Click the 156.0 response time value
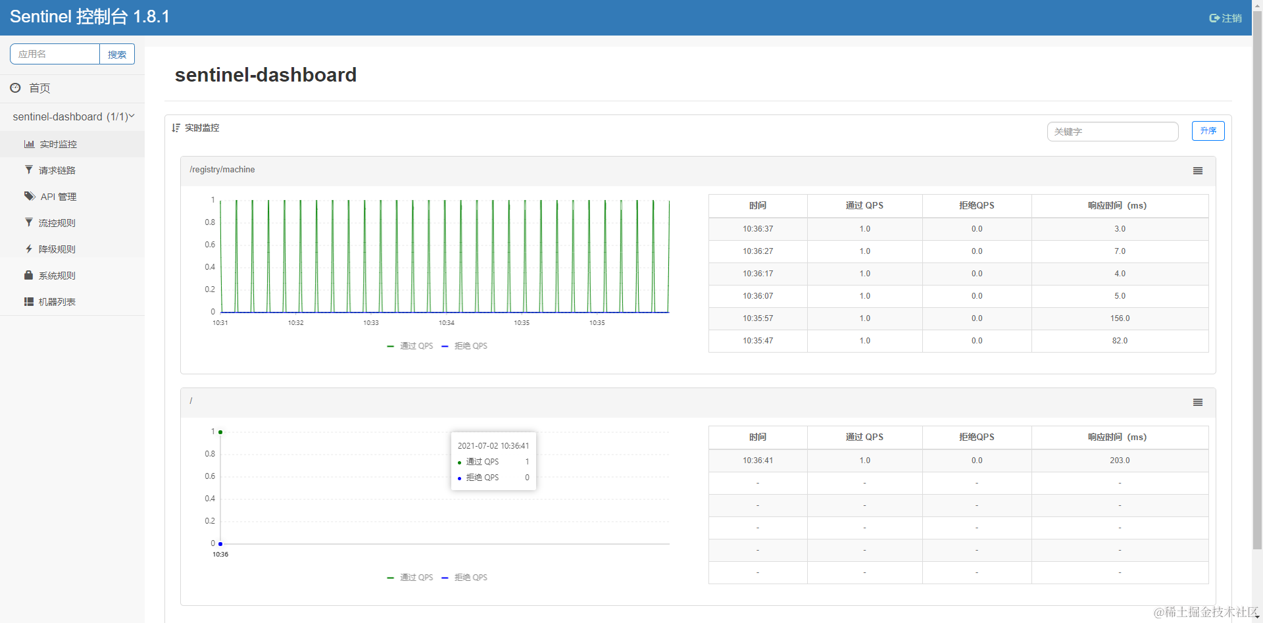Viewport: 1263px width, 623px height. (1120, 318)
